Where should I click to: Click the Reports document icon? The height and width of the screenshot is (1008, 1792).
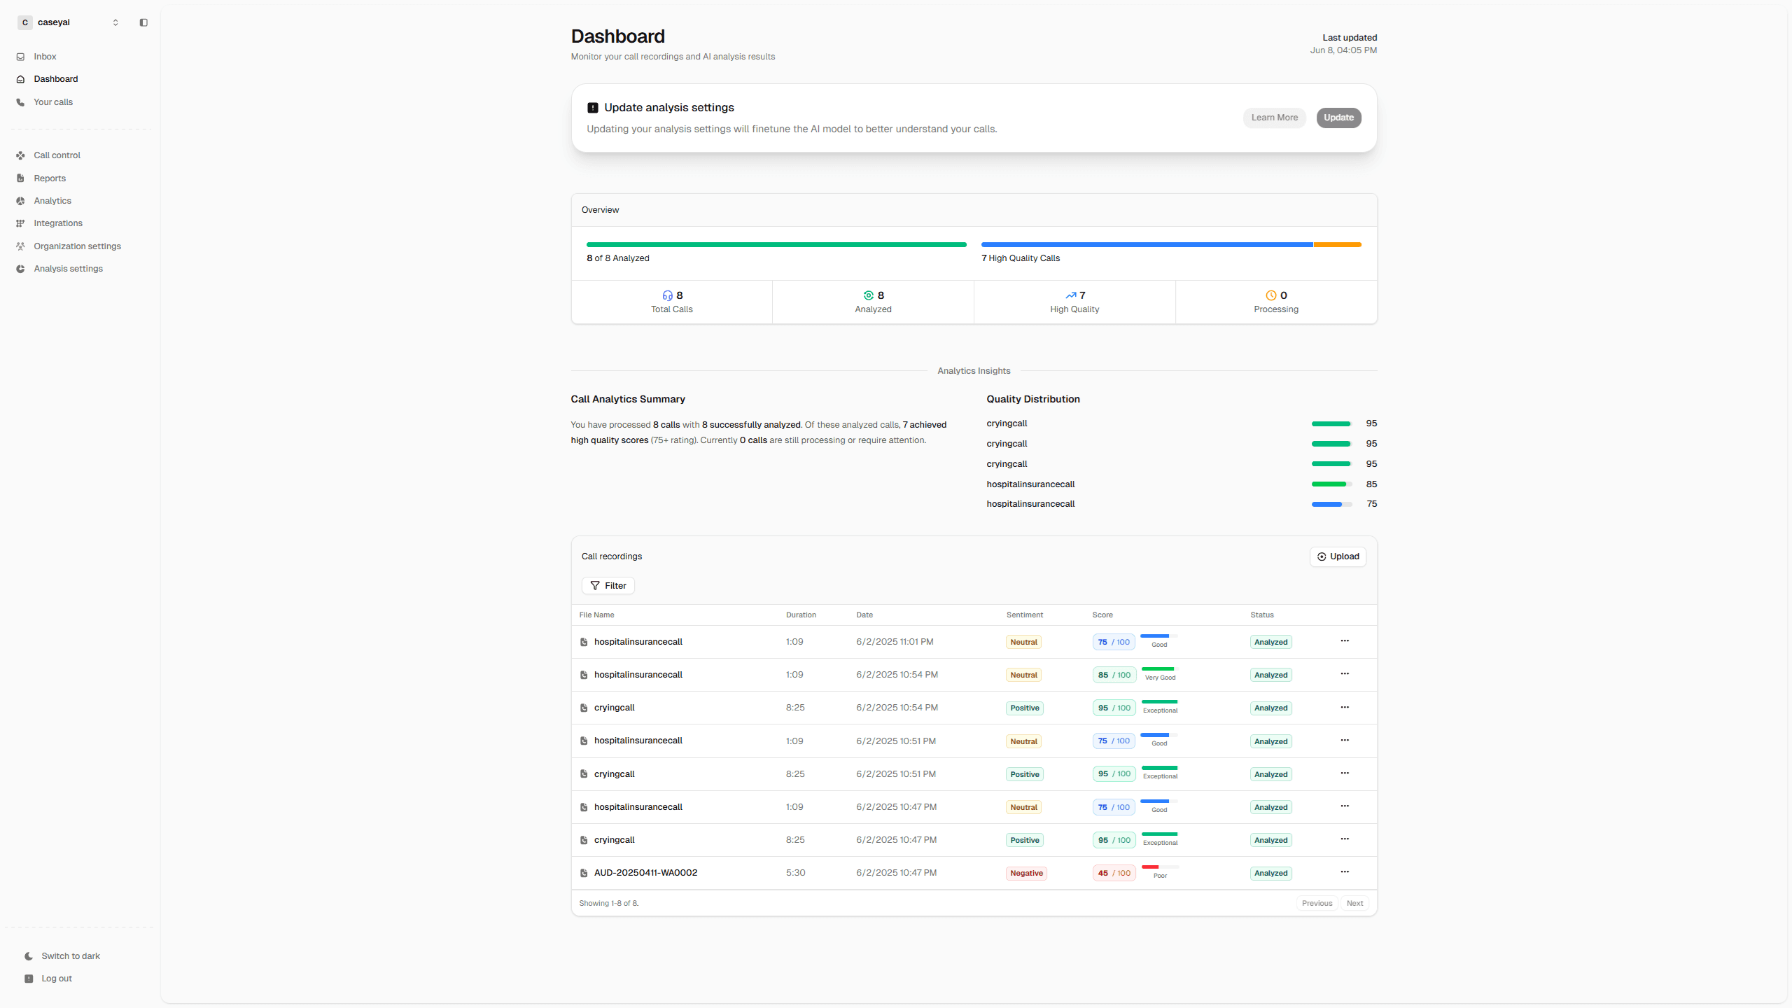click(x=20, y=178)
